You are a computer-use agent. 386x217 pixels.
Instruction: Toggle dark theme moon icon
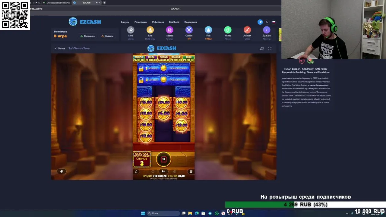(x=267, y=22)
